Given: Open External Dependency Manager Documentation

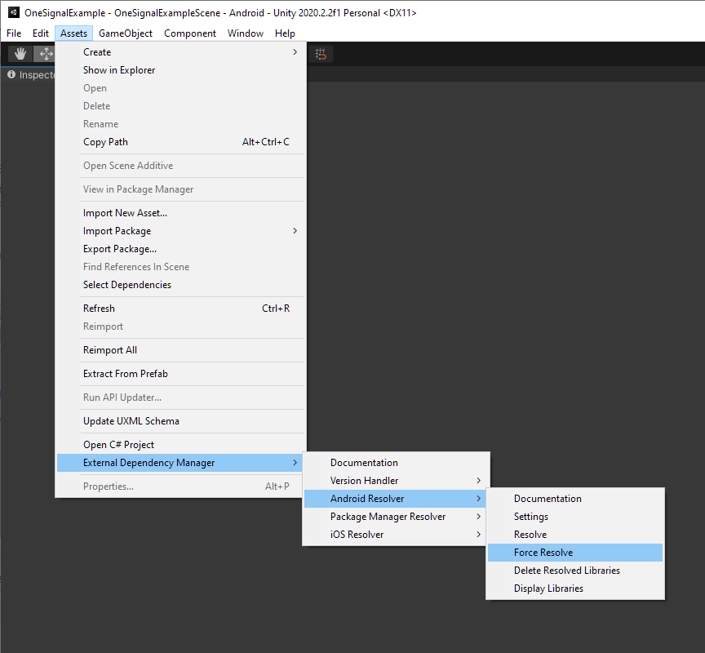Looking at the screenshot, I should click(396, 463).
